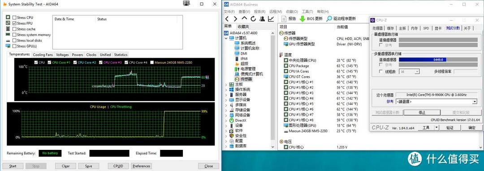Enable Stress local disks checkbox
The width and height of the screenshot is (484, 171).
click(14, 40)
